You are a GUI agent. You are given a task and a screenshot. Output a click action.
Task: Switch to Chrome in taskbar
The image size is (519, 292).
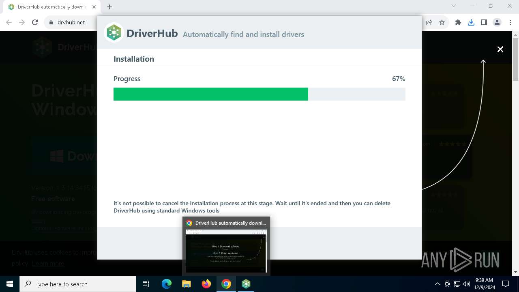(x=226, y=284)
